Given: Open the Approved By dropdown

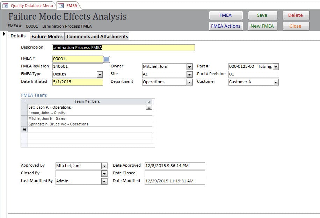Looking at the screenshot, I should (x=104, y=166).
